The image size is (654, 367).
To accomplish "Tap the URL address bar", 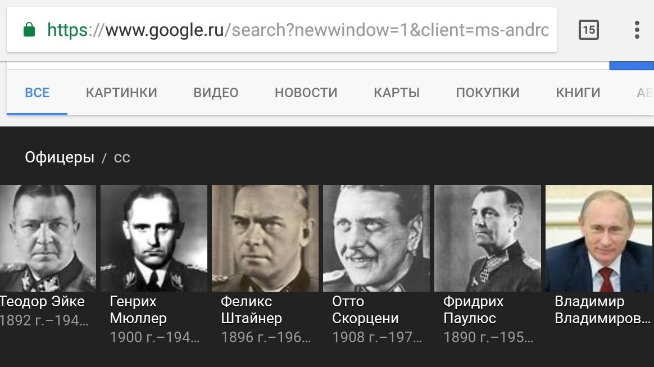I will click(x=298, y=29).
